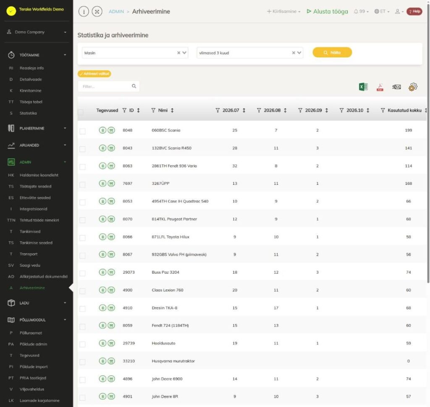Send table by email icon
Image resolution: width=430 pixels, height=407 pixels.
coord(396,87)
